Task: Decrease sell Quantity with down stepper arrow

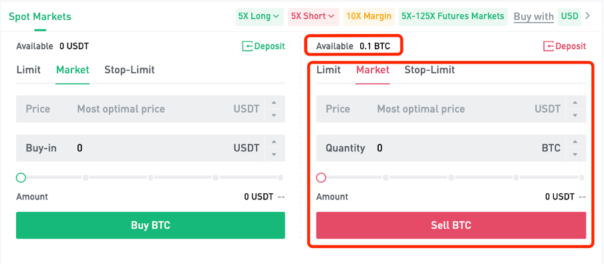Action: 575,154
